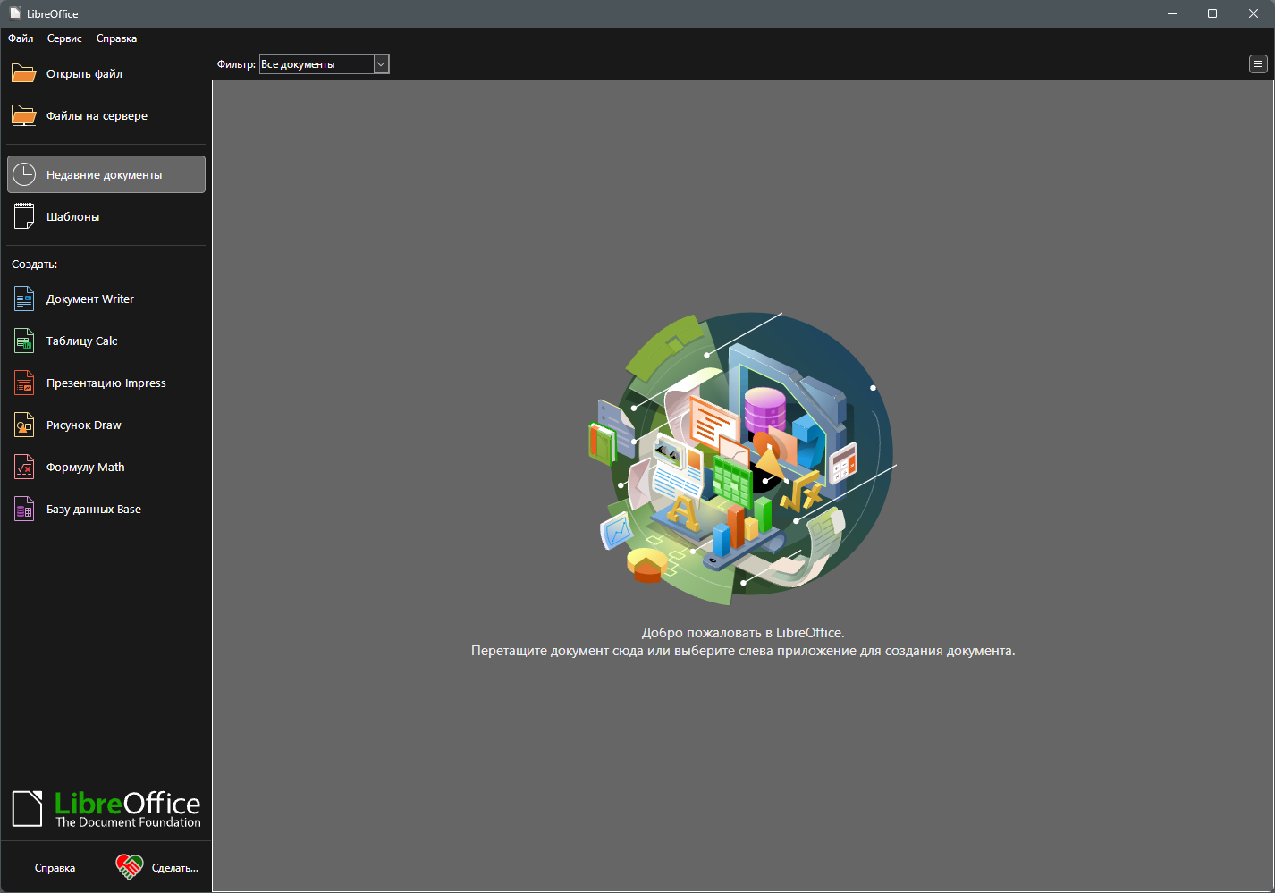The width and height of the screenshot is (1275, 893).
Task: Click the heart donate icon beside Сделать
Action: [130, 867]
